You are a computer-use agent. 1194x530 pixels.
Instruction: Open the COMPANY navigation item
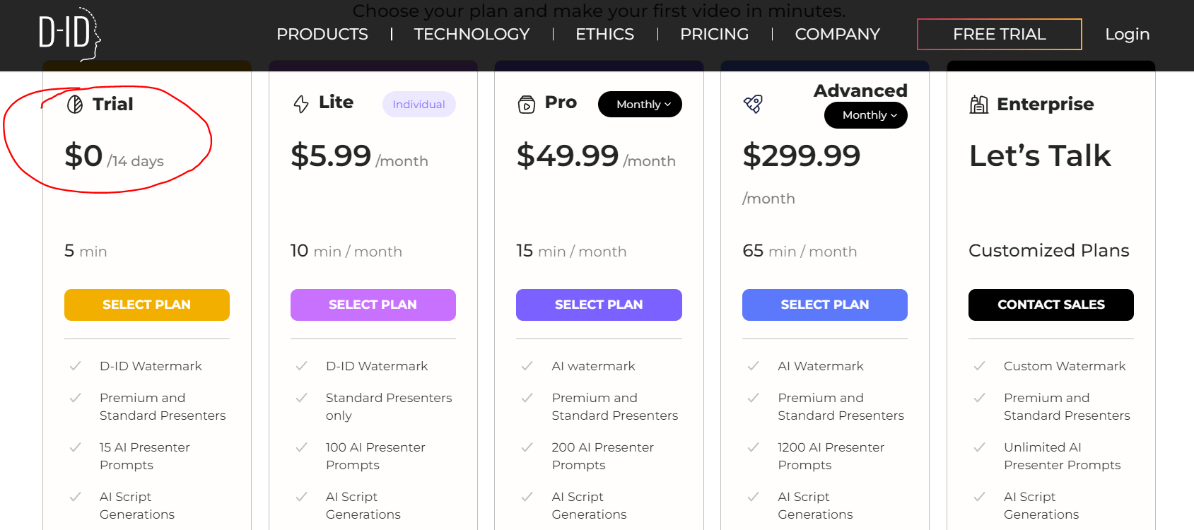[837, 34]
